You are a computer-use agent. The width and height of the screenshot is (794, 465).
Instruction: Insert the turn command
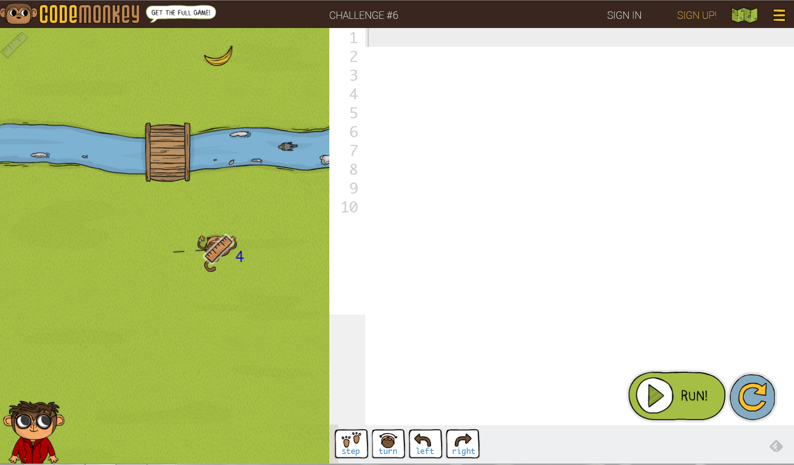[x=388, y=444]
